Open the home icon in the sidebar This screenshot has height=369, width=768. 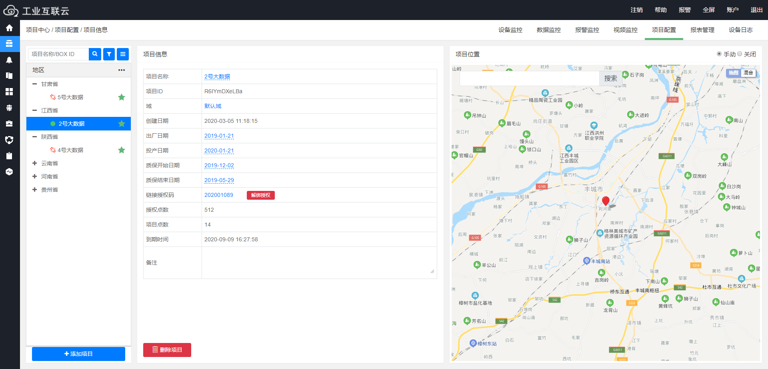[9, 28]
